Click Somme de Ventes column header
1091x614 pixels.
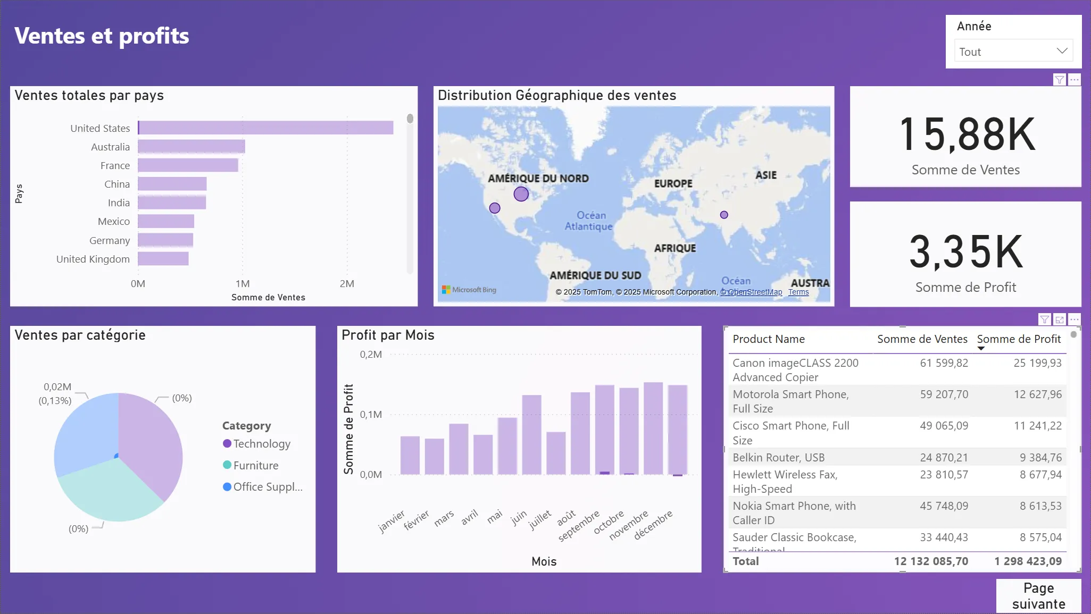pyautogui.click(x=922, y=339)
